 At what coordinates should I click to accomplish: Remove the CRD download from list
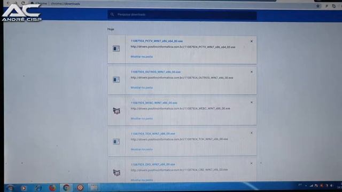pos(251,163)
